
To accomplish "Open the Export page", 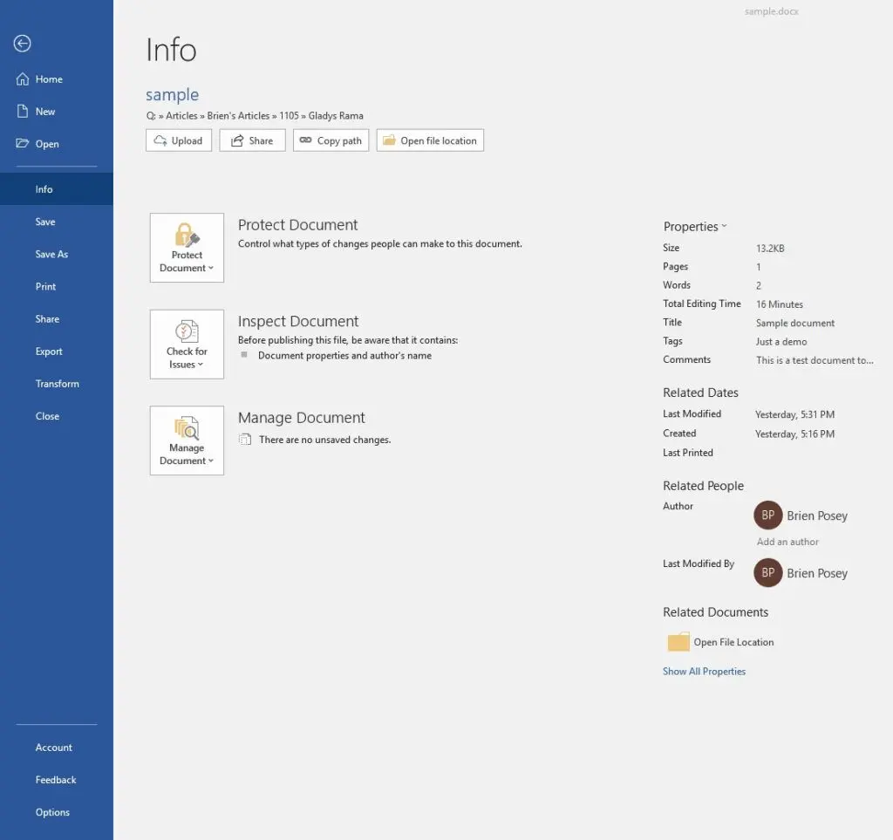I will click(57, 352).
